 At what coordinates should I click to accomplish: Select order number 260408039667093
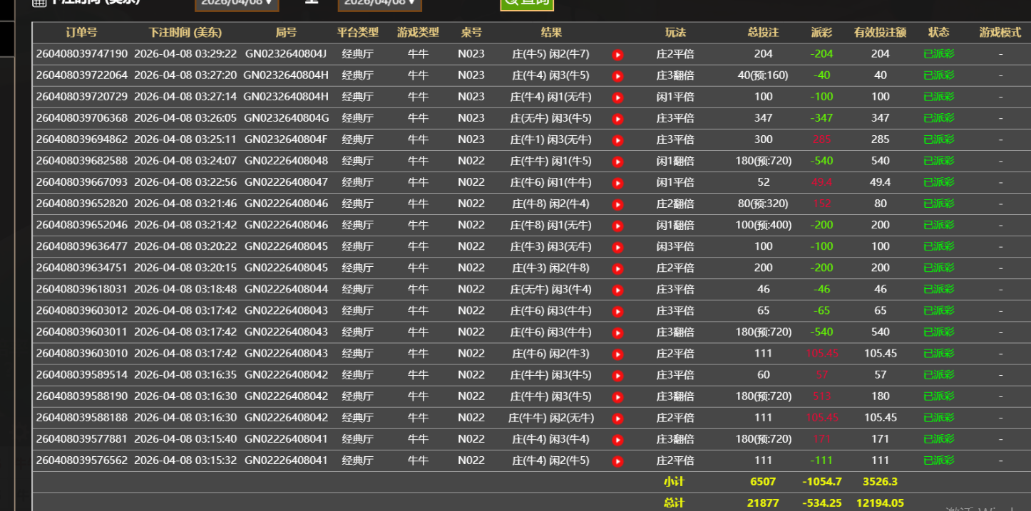tap(82, 182)
